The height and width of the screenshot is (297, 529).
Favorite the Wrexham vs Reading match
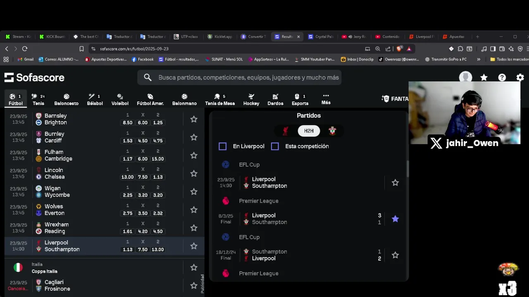coord(194,228)
